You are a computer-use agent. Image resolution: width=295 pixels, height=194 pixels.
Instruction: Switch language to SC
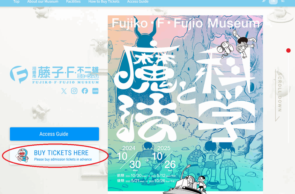[x=283, y=1]
